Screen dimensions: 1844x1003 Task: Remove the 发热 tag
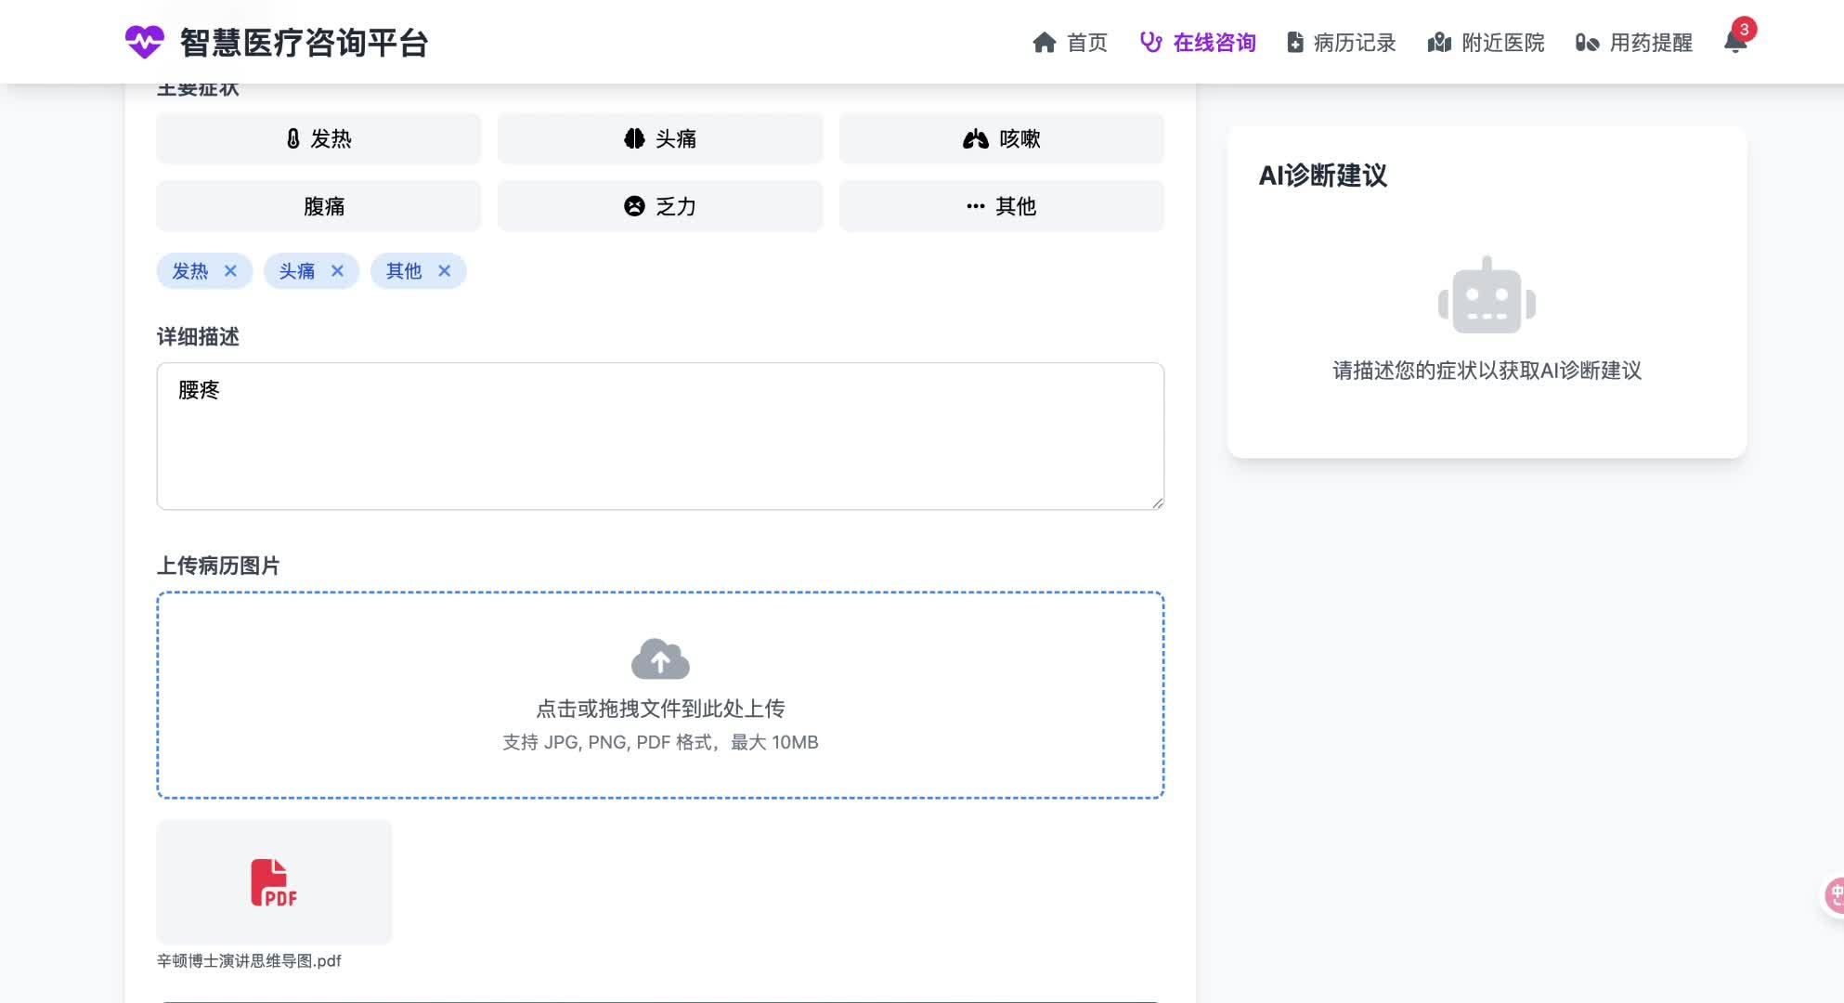tap(230, 271)
